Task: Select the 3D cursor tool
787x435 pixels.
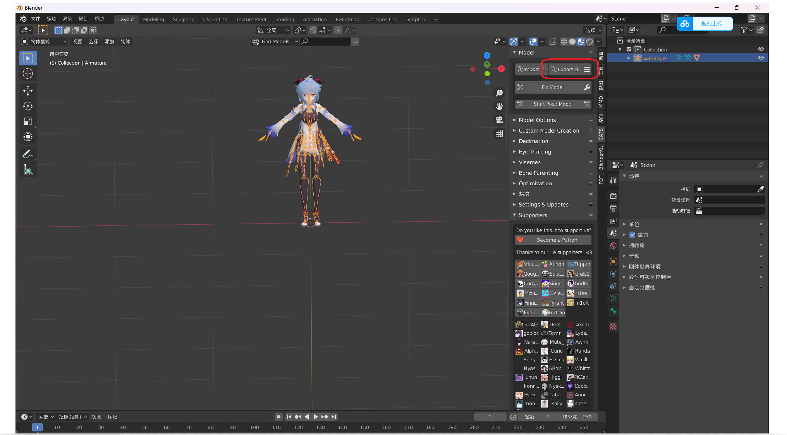Action: (x=28, y=73)
